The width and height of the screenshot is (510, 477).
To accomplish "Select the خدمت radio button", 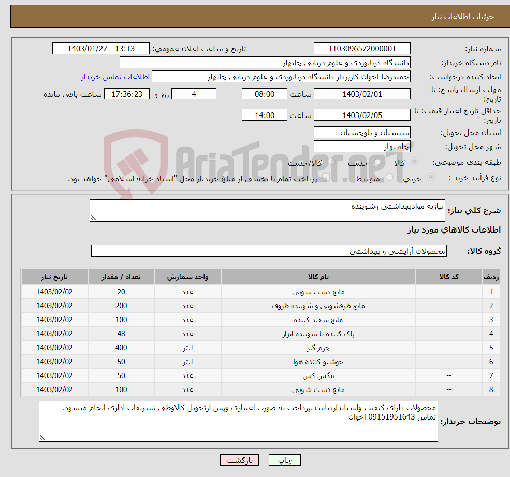I will click(x=377, y=162).
